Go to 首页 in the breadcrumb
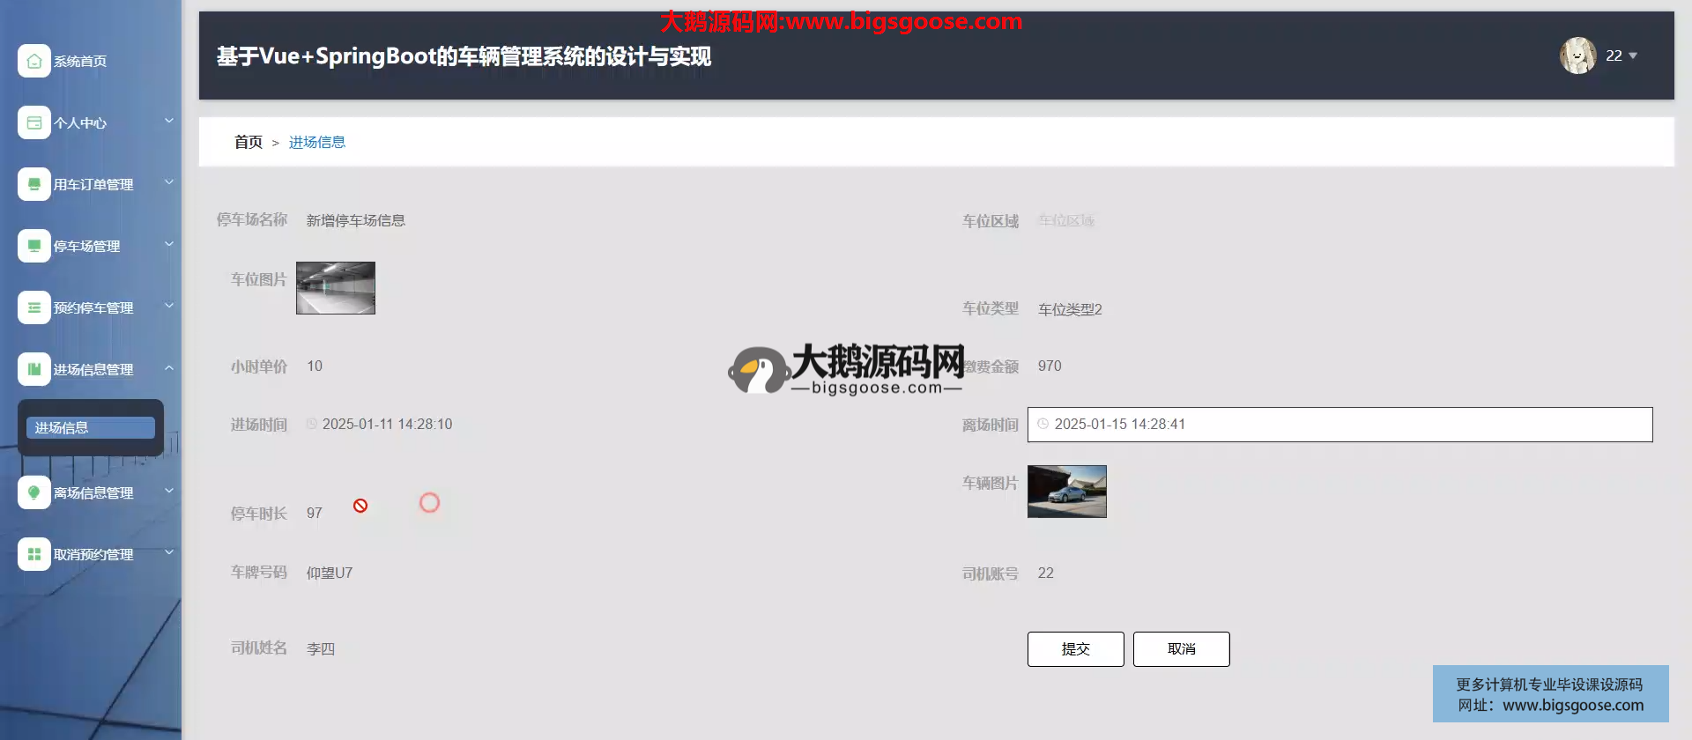The height and width of the screenshot is (740, 1692). pyautogui.click(x=248, y=142)
